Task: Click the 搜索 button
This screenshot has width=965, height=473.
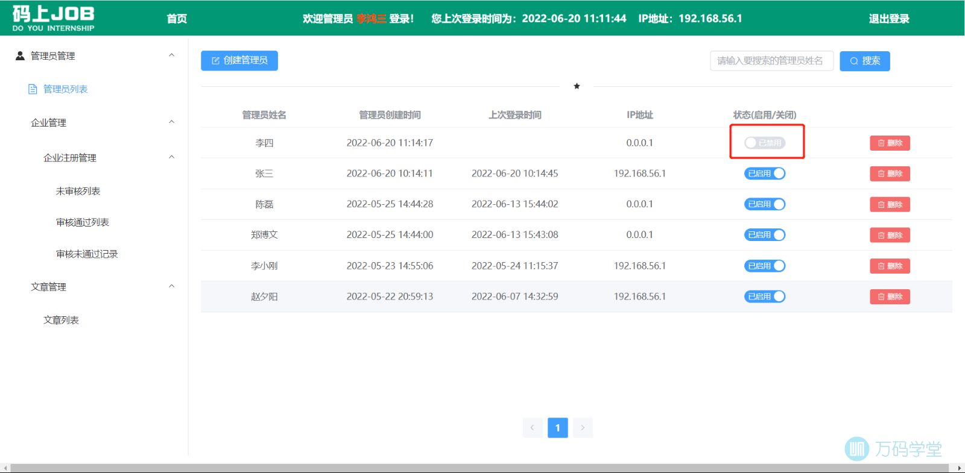Action: tap(865, 61)
